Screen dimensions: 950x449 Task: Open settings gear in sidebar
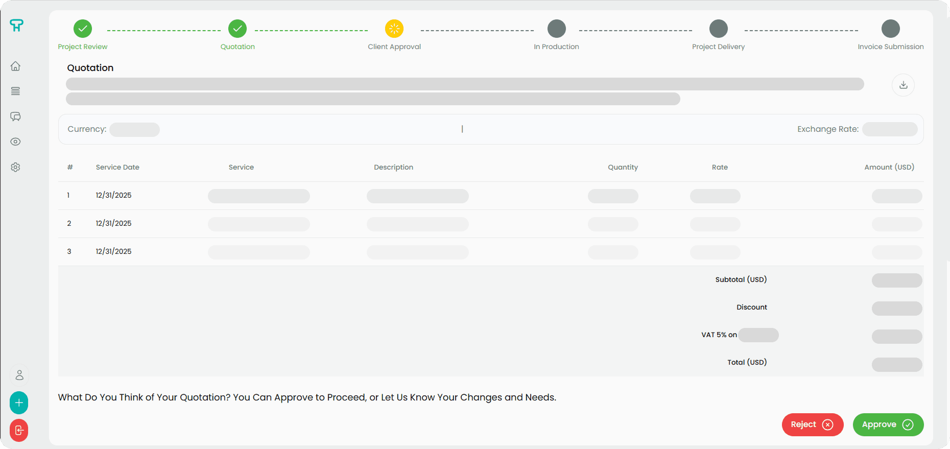click(x=15, y=167)
